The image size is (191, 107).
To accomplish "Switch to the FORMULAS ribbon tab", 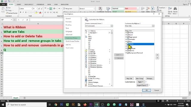I will (x=40, y=4).
